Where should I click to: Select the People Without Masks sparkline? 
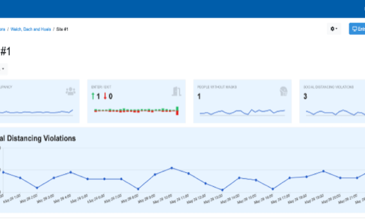(242, 112)
